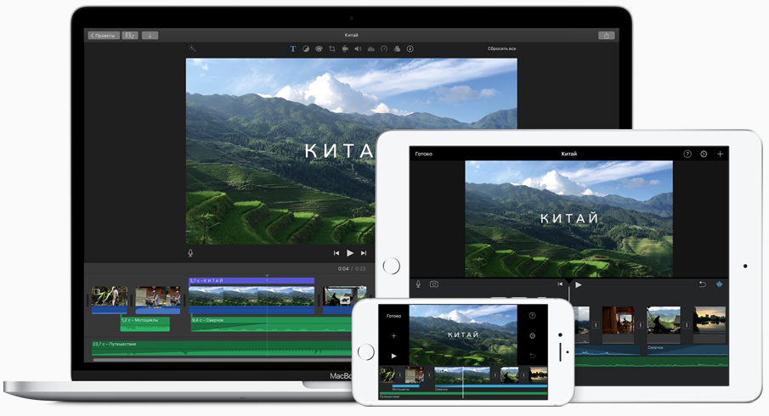Select the Crop tool
Screen dimensions: 769x416
pos(332,48)
